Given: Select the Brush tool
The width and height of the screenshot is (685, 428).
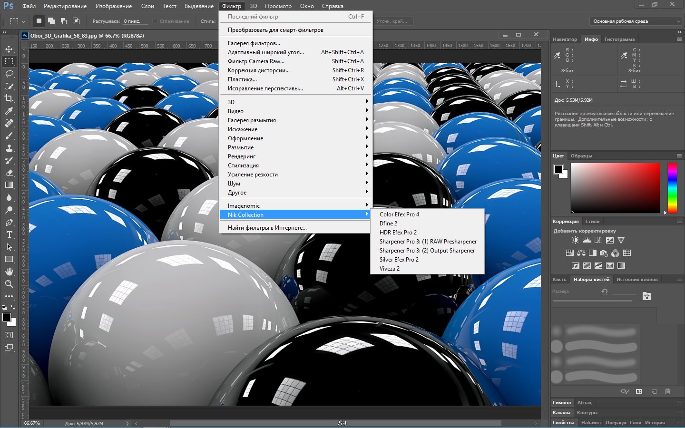Looking at the screenshot, I should (x=9, y=136).
